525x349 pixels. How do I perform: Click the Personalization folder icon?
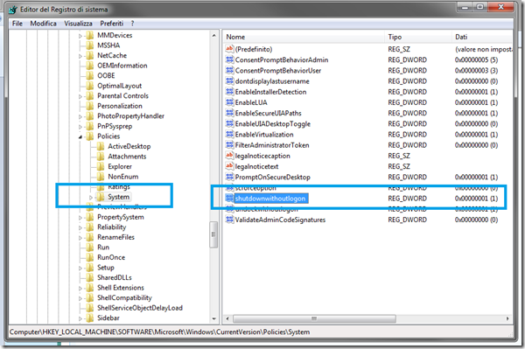point(90,106)
